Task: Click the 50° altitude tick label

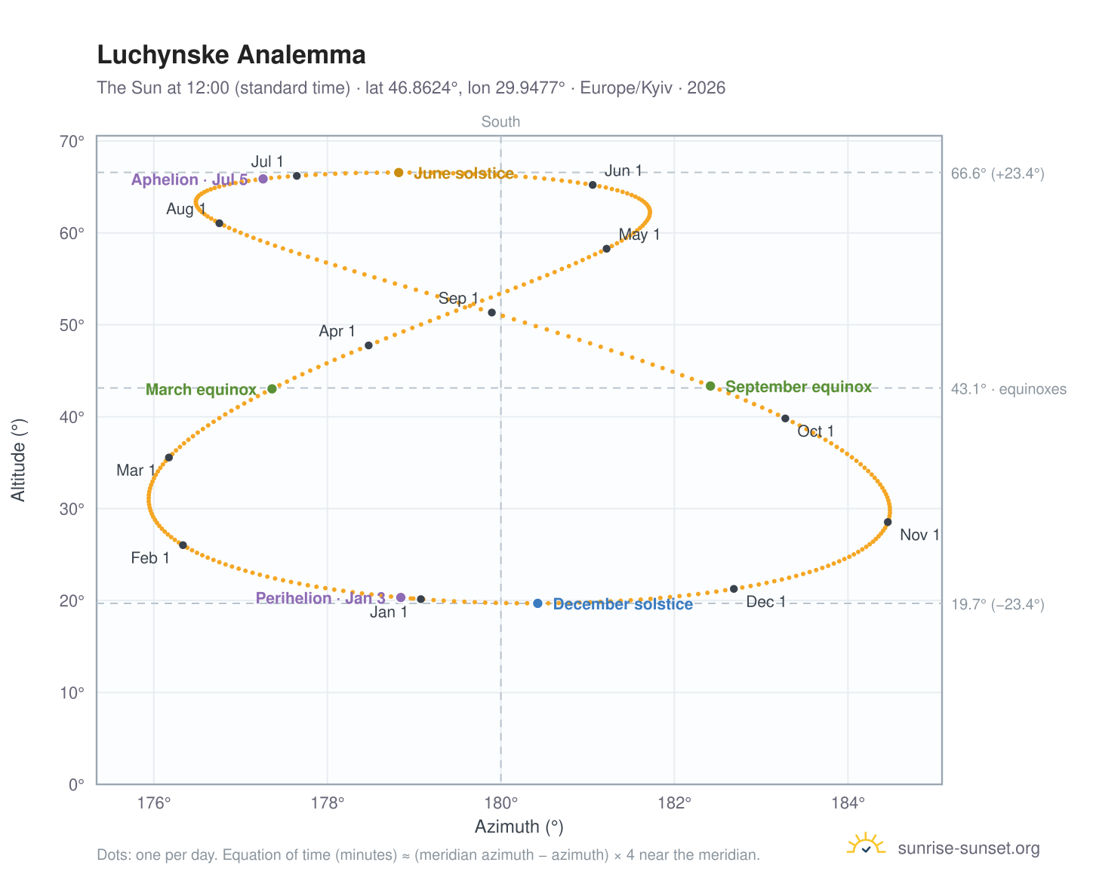Action: coord(72,326)
